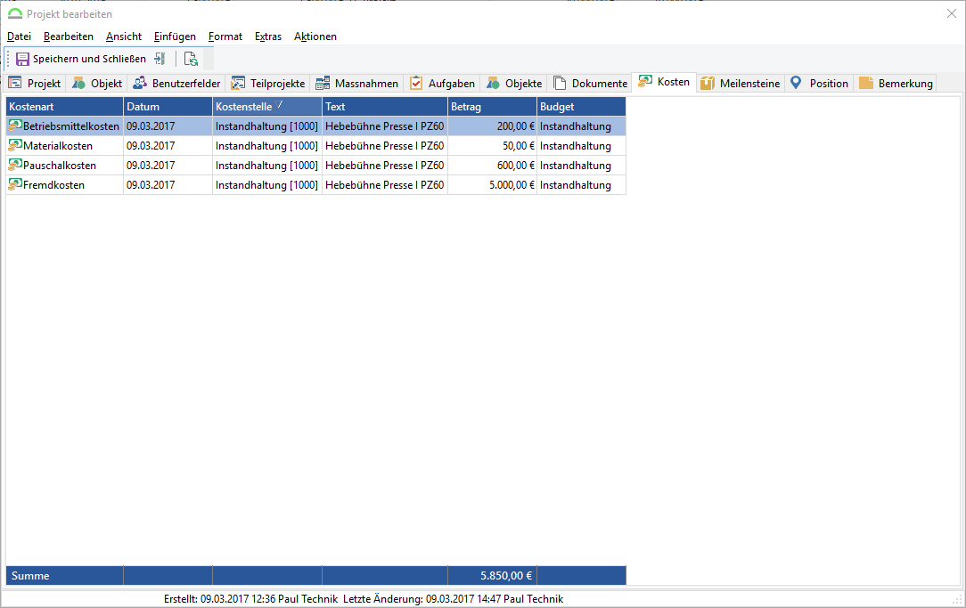Sort by the Kostenstelle column header
The height and width of the screenshot is (608, 966).
point(266,107)
